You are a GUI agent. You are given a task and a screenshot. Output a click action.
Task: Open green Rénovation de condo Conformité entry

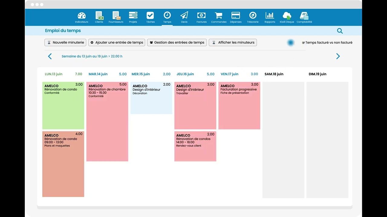(x=63, y=105)
